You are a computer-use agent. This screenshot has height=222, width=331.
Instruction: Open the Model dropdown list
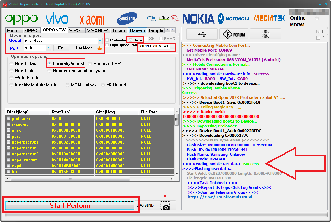pos(100,41)
